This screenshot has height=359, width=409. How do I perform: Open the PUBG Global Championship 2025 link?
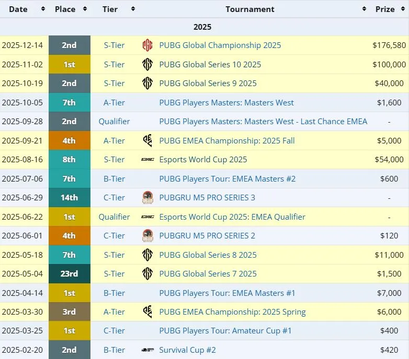(x=220, y=45)
